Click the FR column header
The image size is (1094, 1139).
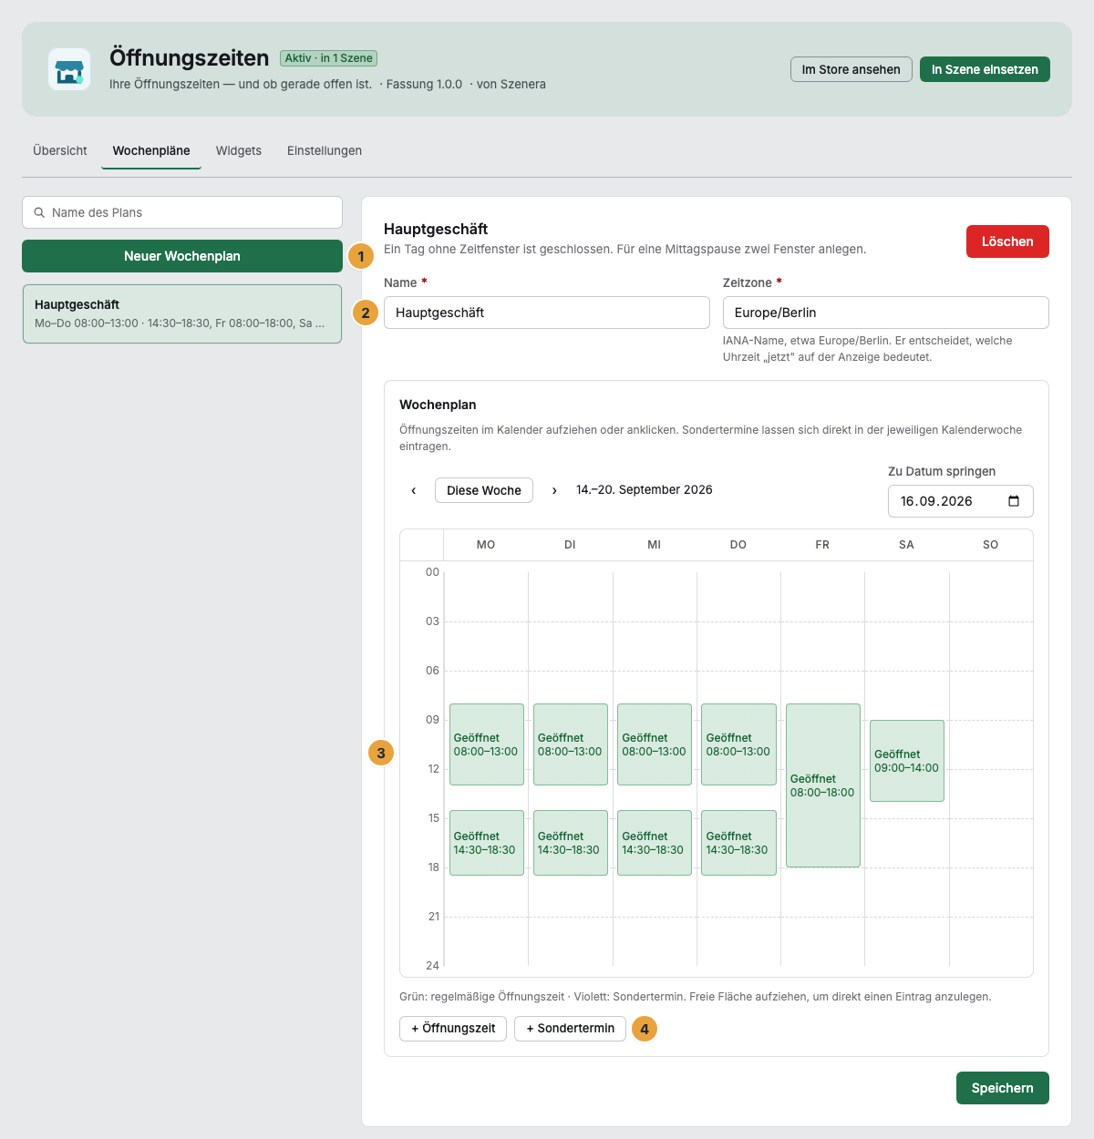822,545
